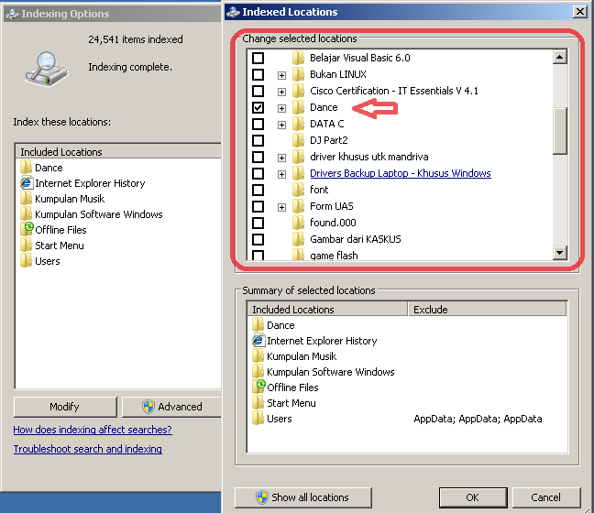Viewport: 594px width, 513px height.
Task: Click the locations tree scrollbar thumb
Action: point(560,131)
